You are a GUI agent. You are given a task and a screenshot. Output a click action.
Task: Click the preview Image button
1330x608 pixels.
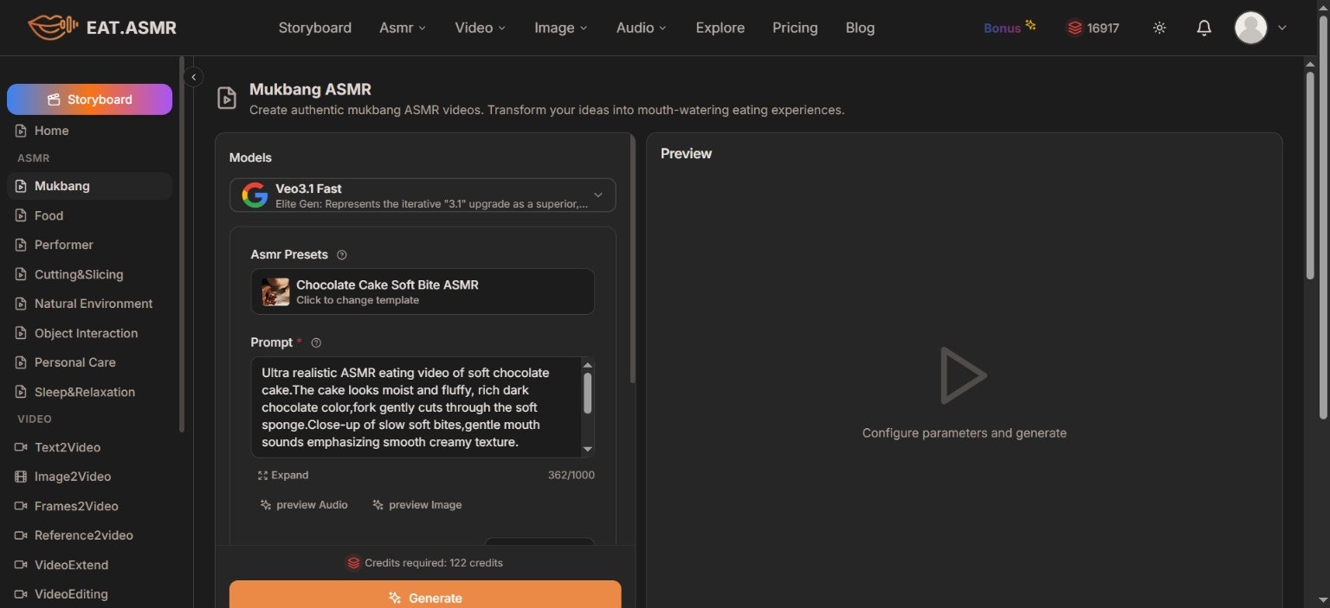417,505
